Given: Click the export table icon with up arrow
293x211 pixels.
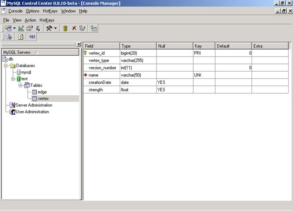Looking at the screenshot, I should [x=38, y=28].
